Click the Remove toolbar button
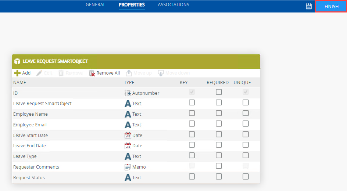Screen dimensions: 347x191 point(71,73)
